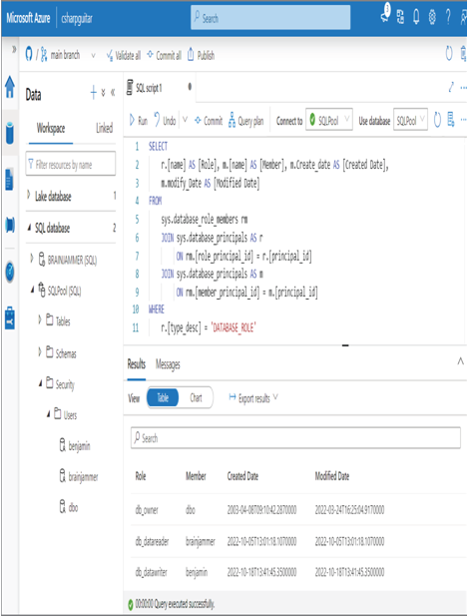Switch results view to Table

coord(163,397)
